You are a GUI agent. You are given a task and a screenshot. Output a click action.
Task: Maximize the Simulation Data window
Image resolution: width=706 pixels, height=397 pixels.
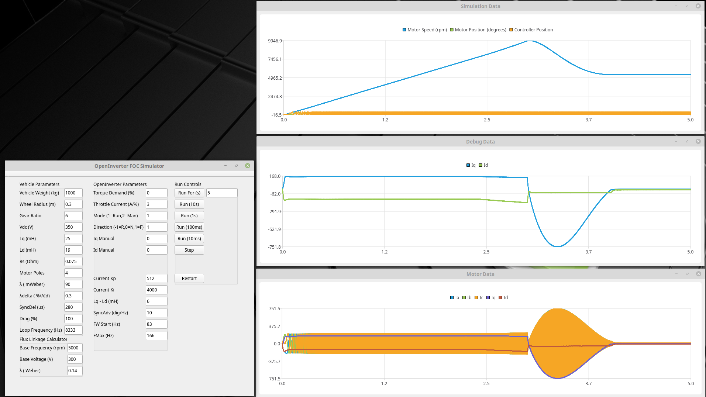pos(687,6)
